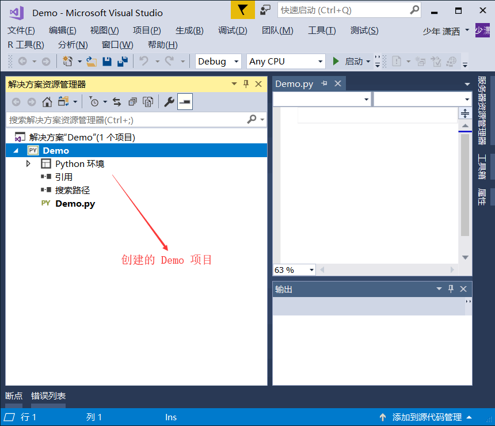Click the Home icon in Solution Explorer
The width and height of the screenshot is (495, 426).
pos(47,101)
